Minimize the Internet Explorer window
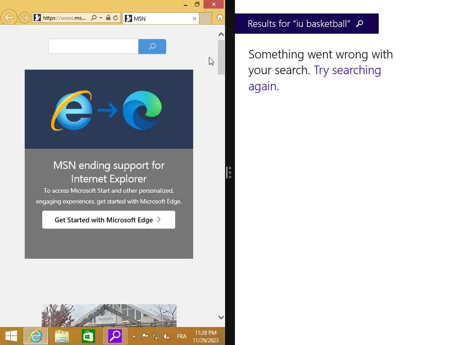Viewport: 460px width, 345px height. click(186, 4)
